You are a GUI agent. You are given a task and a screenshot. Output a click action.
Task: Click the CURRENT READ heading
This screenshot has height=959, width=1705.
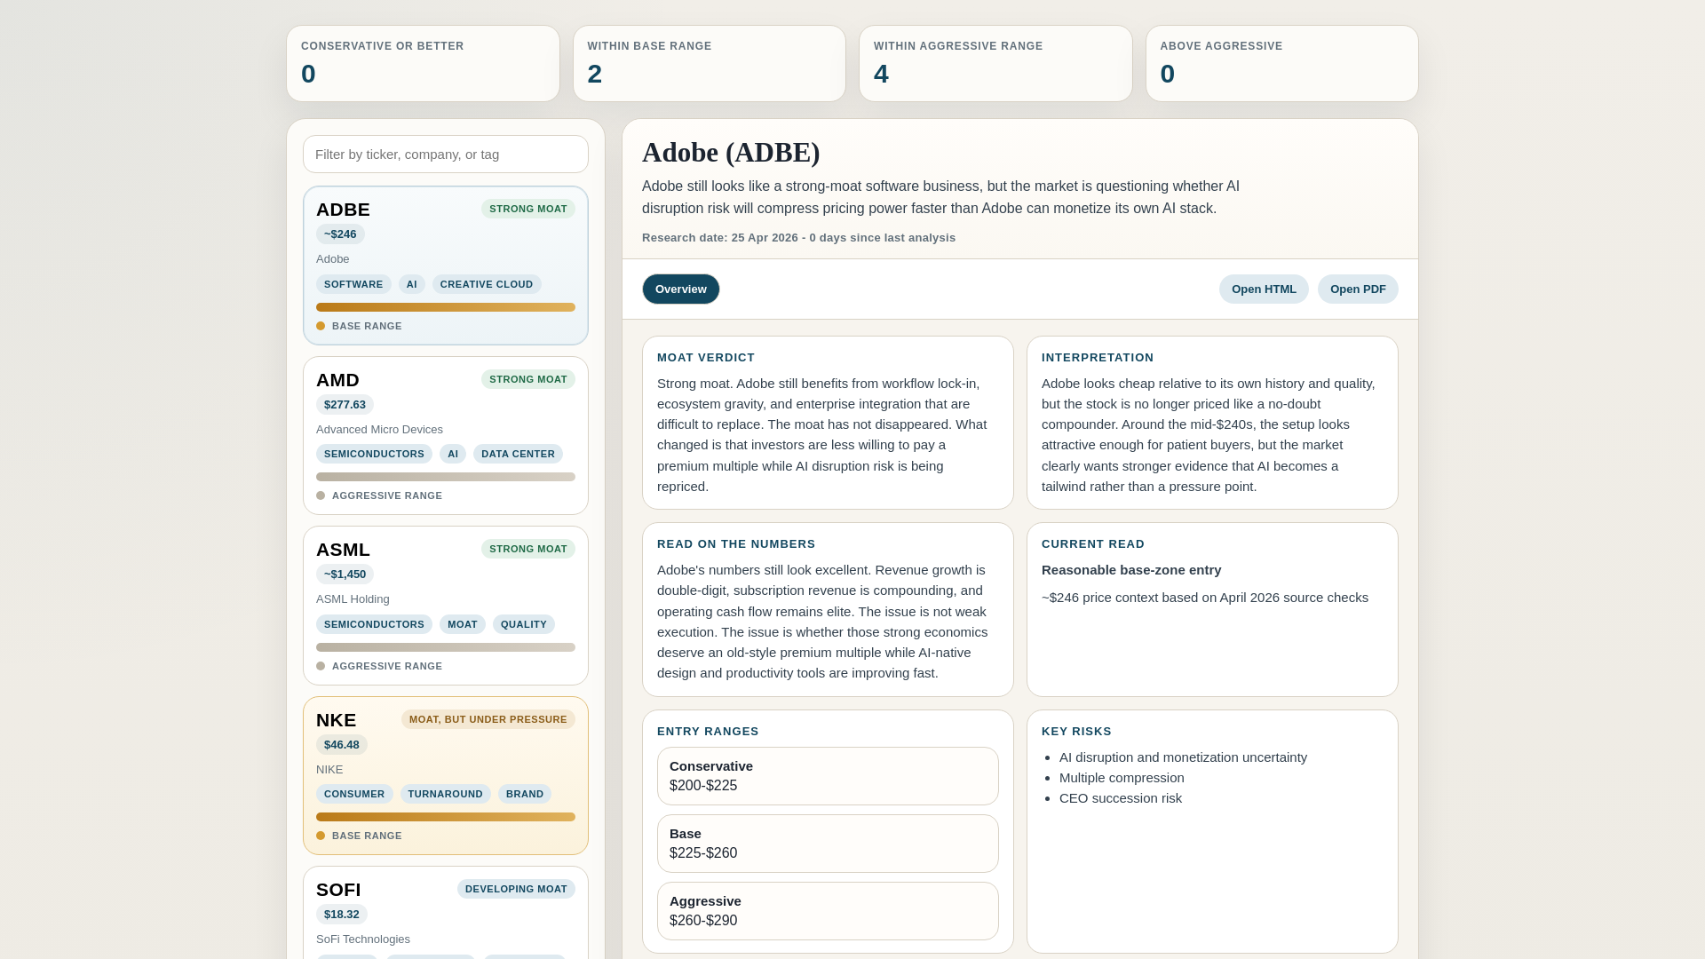1093,544
